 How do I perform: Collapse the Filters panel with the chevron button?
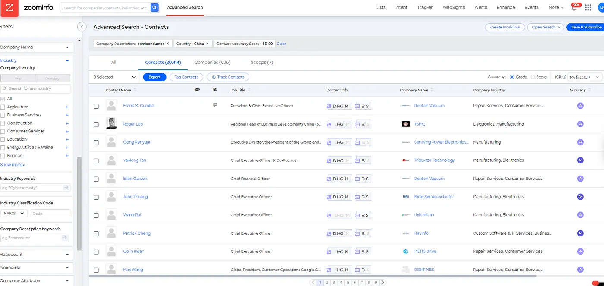pyautogui.click(x=82, y=27)
